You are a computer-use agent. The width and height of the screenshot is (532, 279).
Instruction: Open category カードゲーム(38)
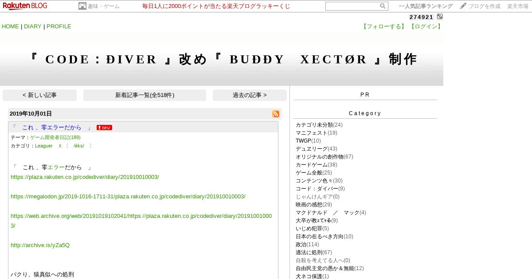[317, 165]
